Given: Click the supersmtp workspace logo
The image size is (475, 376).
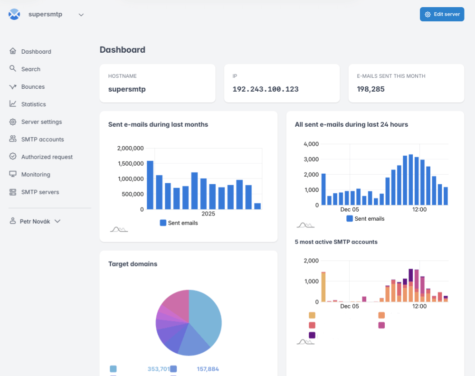Looking at the screenshot, I should (14, 14).
